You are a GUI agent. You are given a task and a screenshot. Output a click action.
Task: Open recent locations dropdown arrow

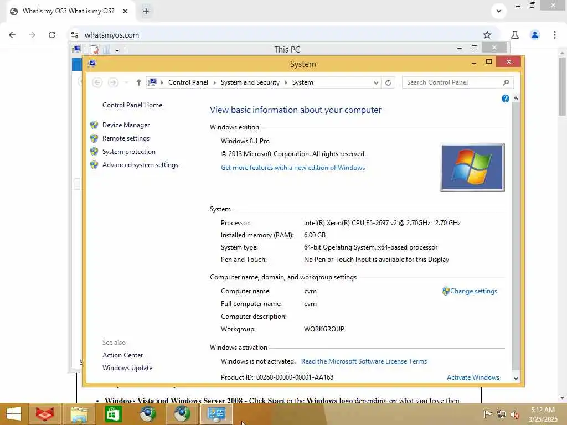pos(126,83)
